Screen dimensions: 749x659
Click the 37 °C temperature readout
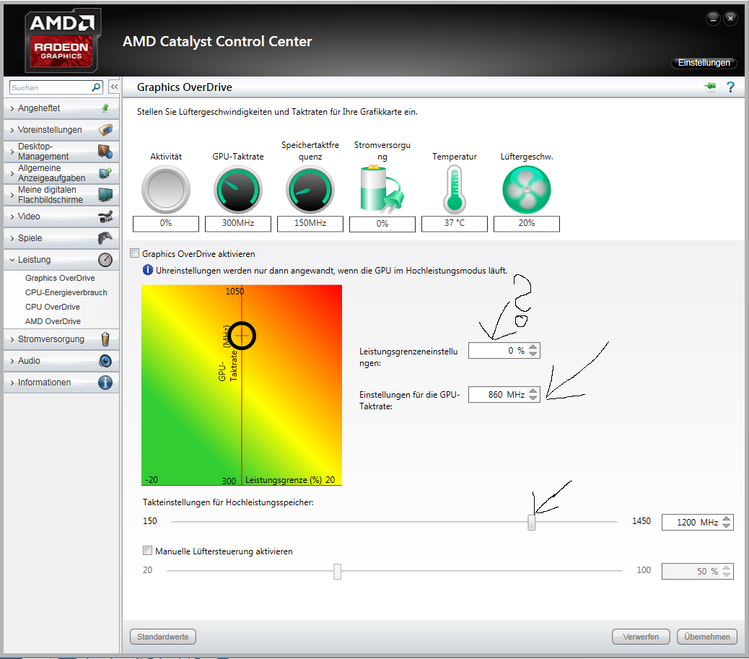[455, 223]
